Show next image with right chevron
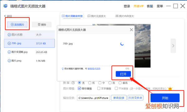This screenshot has height=112, width=187. click(x=173, y=46)
